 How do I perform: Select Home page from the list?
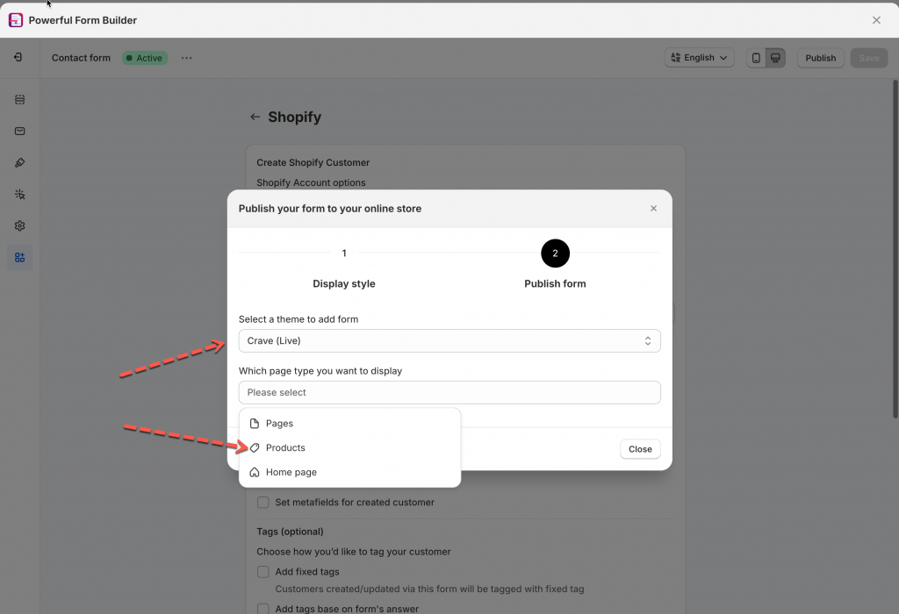[x=291, y=473]
